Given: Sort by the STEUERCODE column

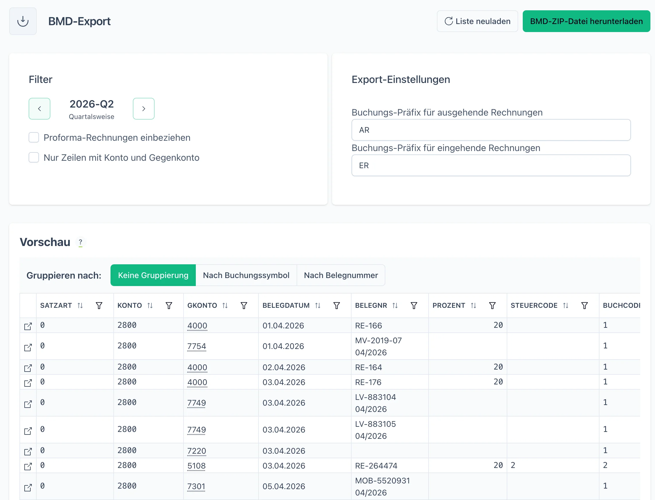Looking at the screenshot, I should [x=566, y=305].
